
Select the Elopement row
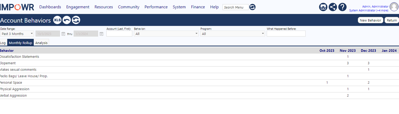click(199, 63)
